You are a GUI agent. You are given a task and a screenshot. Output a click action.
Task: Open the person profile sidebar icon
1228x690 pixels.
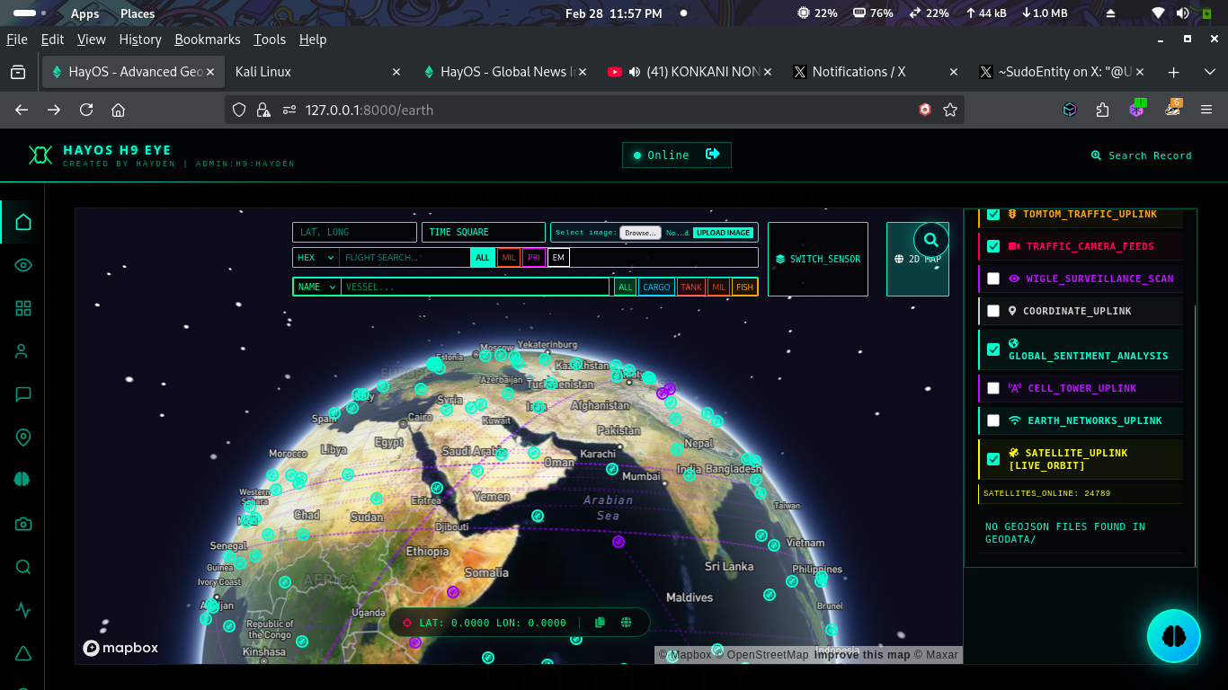(22, 351)
